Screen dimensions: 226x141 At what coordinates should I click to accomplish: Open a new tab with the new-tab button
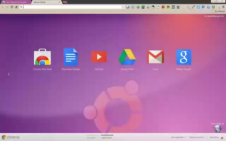click(65, 2)
